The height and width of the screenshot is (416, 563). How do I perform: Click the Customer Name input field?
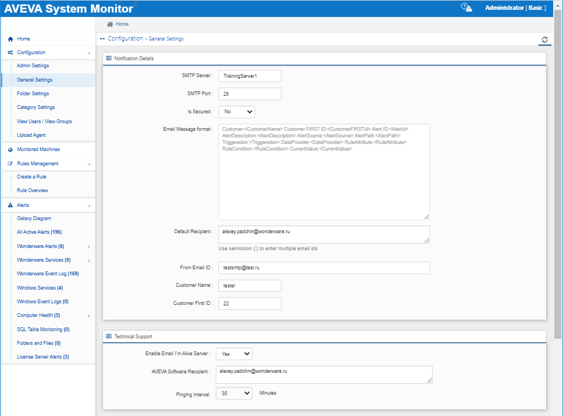[x=250, y=286]
